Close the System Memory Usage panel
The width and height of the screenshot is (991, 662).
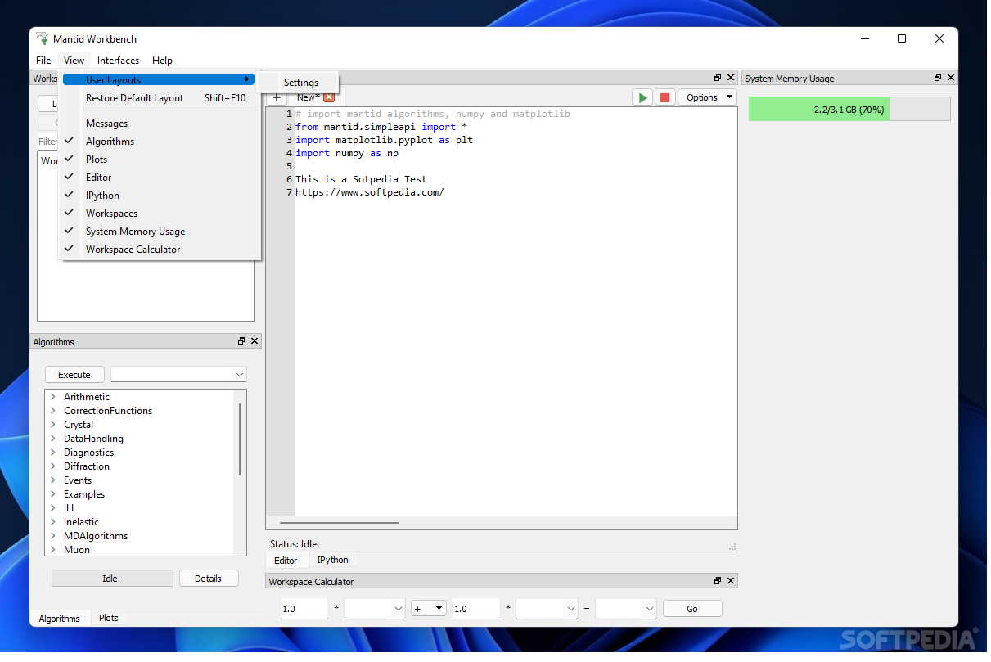click(x=951, y=78)
